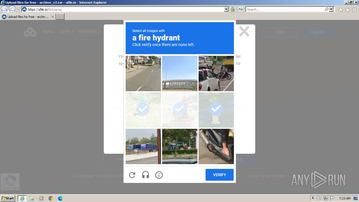Viewport: 359px width, 202px height.
Task: Open the network tray icon
Action: (326, 198)
